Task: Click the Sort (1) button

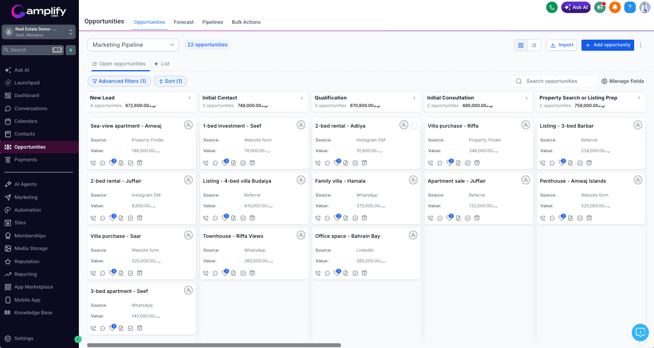Action: point(170,81)
